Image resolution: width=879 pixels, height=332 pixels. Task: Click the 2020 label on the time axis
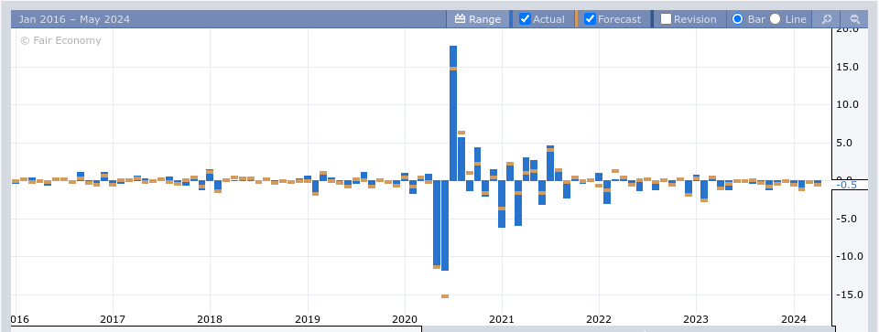(x=405, y=320)
